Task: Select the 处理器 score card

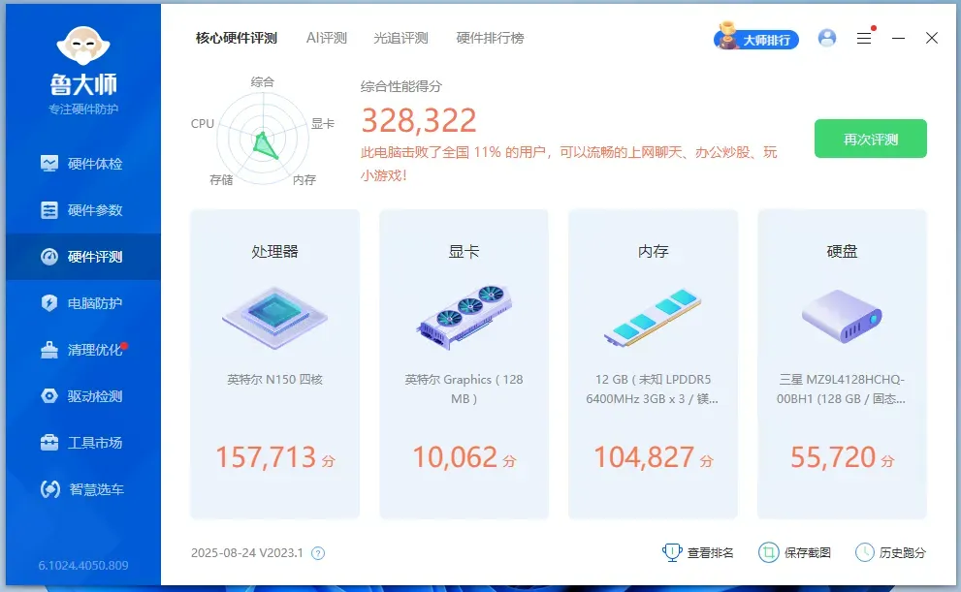Action: tap(274, 363)
